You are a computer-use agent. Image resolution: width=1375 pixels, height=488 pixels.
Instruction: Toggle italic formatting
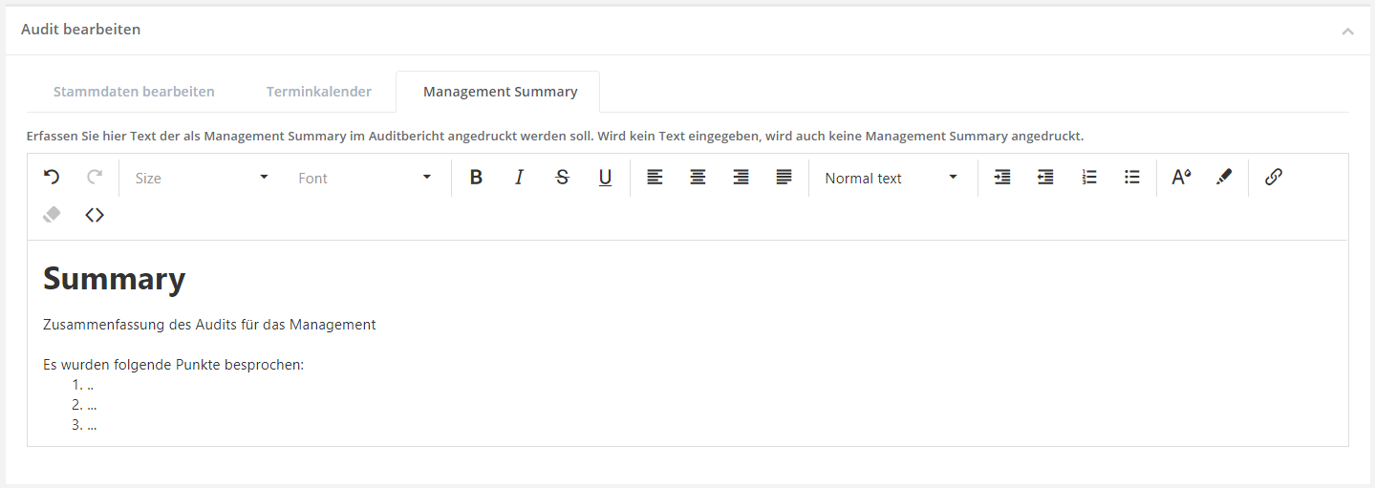519,178
